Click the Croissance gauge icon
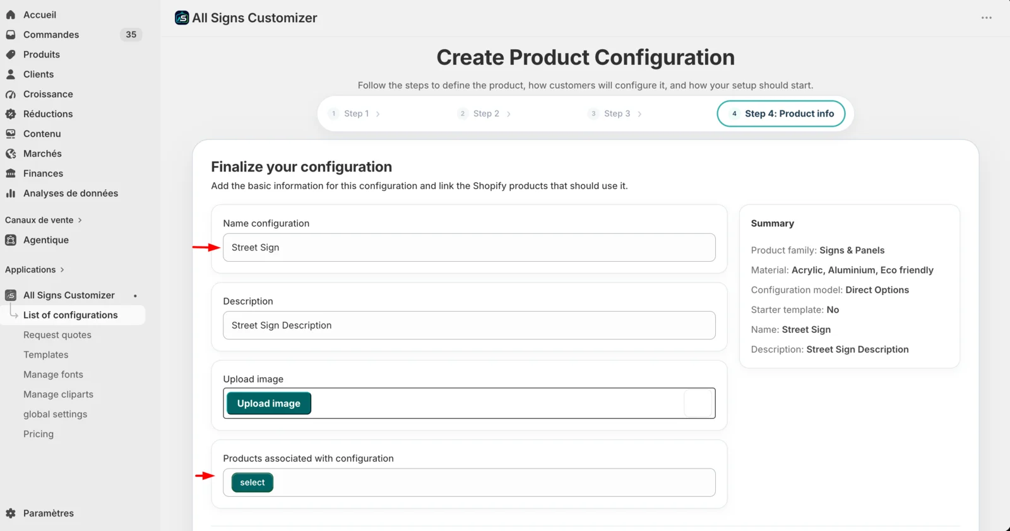 11,94
